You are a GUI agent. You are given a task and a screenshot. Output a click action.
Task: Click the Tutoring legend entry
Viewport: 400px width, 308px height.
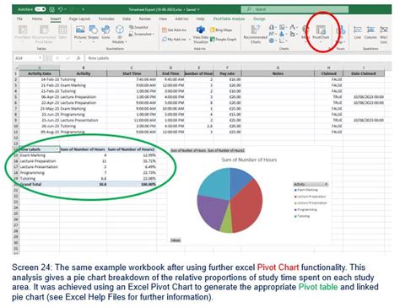pos(302,216)
